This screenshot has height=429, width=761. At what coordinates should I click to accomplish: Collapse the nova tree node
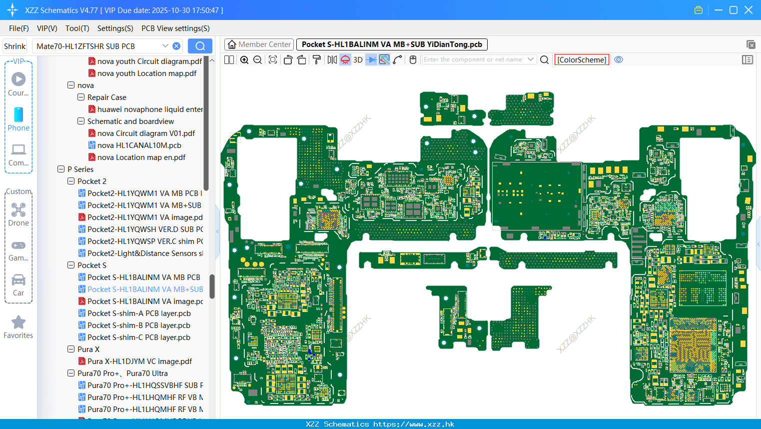(71, 85)
